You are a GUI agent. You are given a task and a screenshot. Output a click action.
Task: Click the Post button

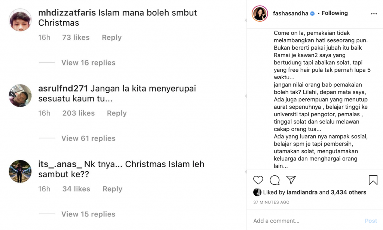[x=371, y=221]
